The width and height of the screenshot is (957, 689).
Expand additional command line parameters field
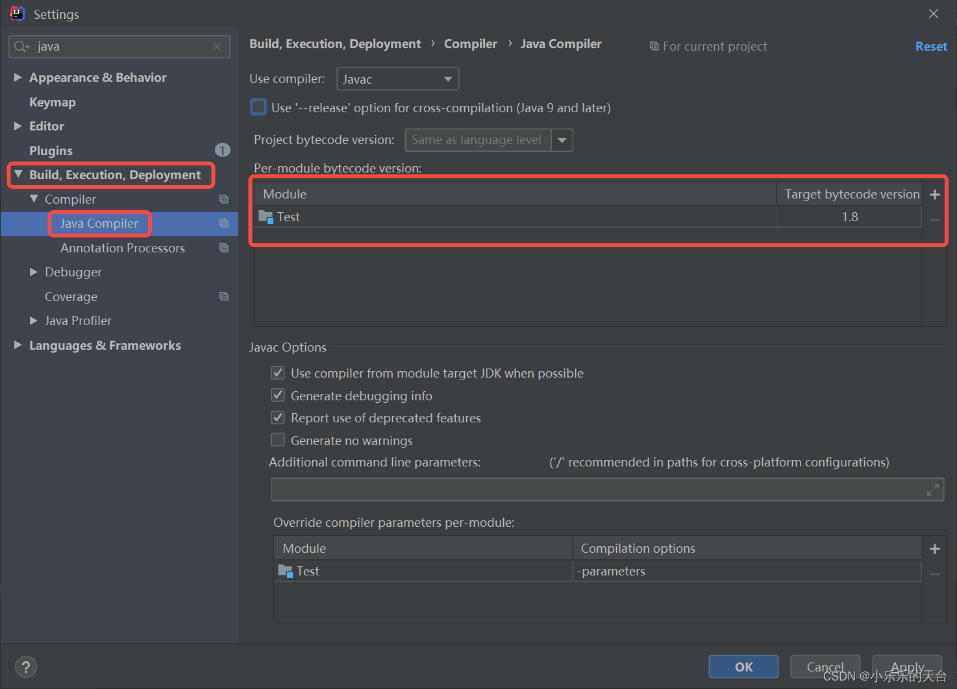(933, 490)
